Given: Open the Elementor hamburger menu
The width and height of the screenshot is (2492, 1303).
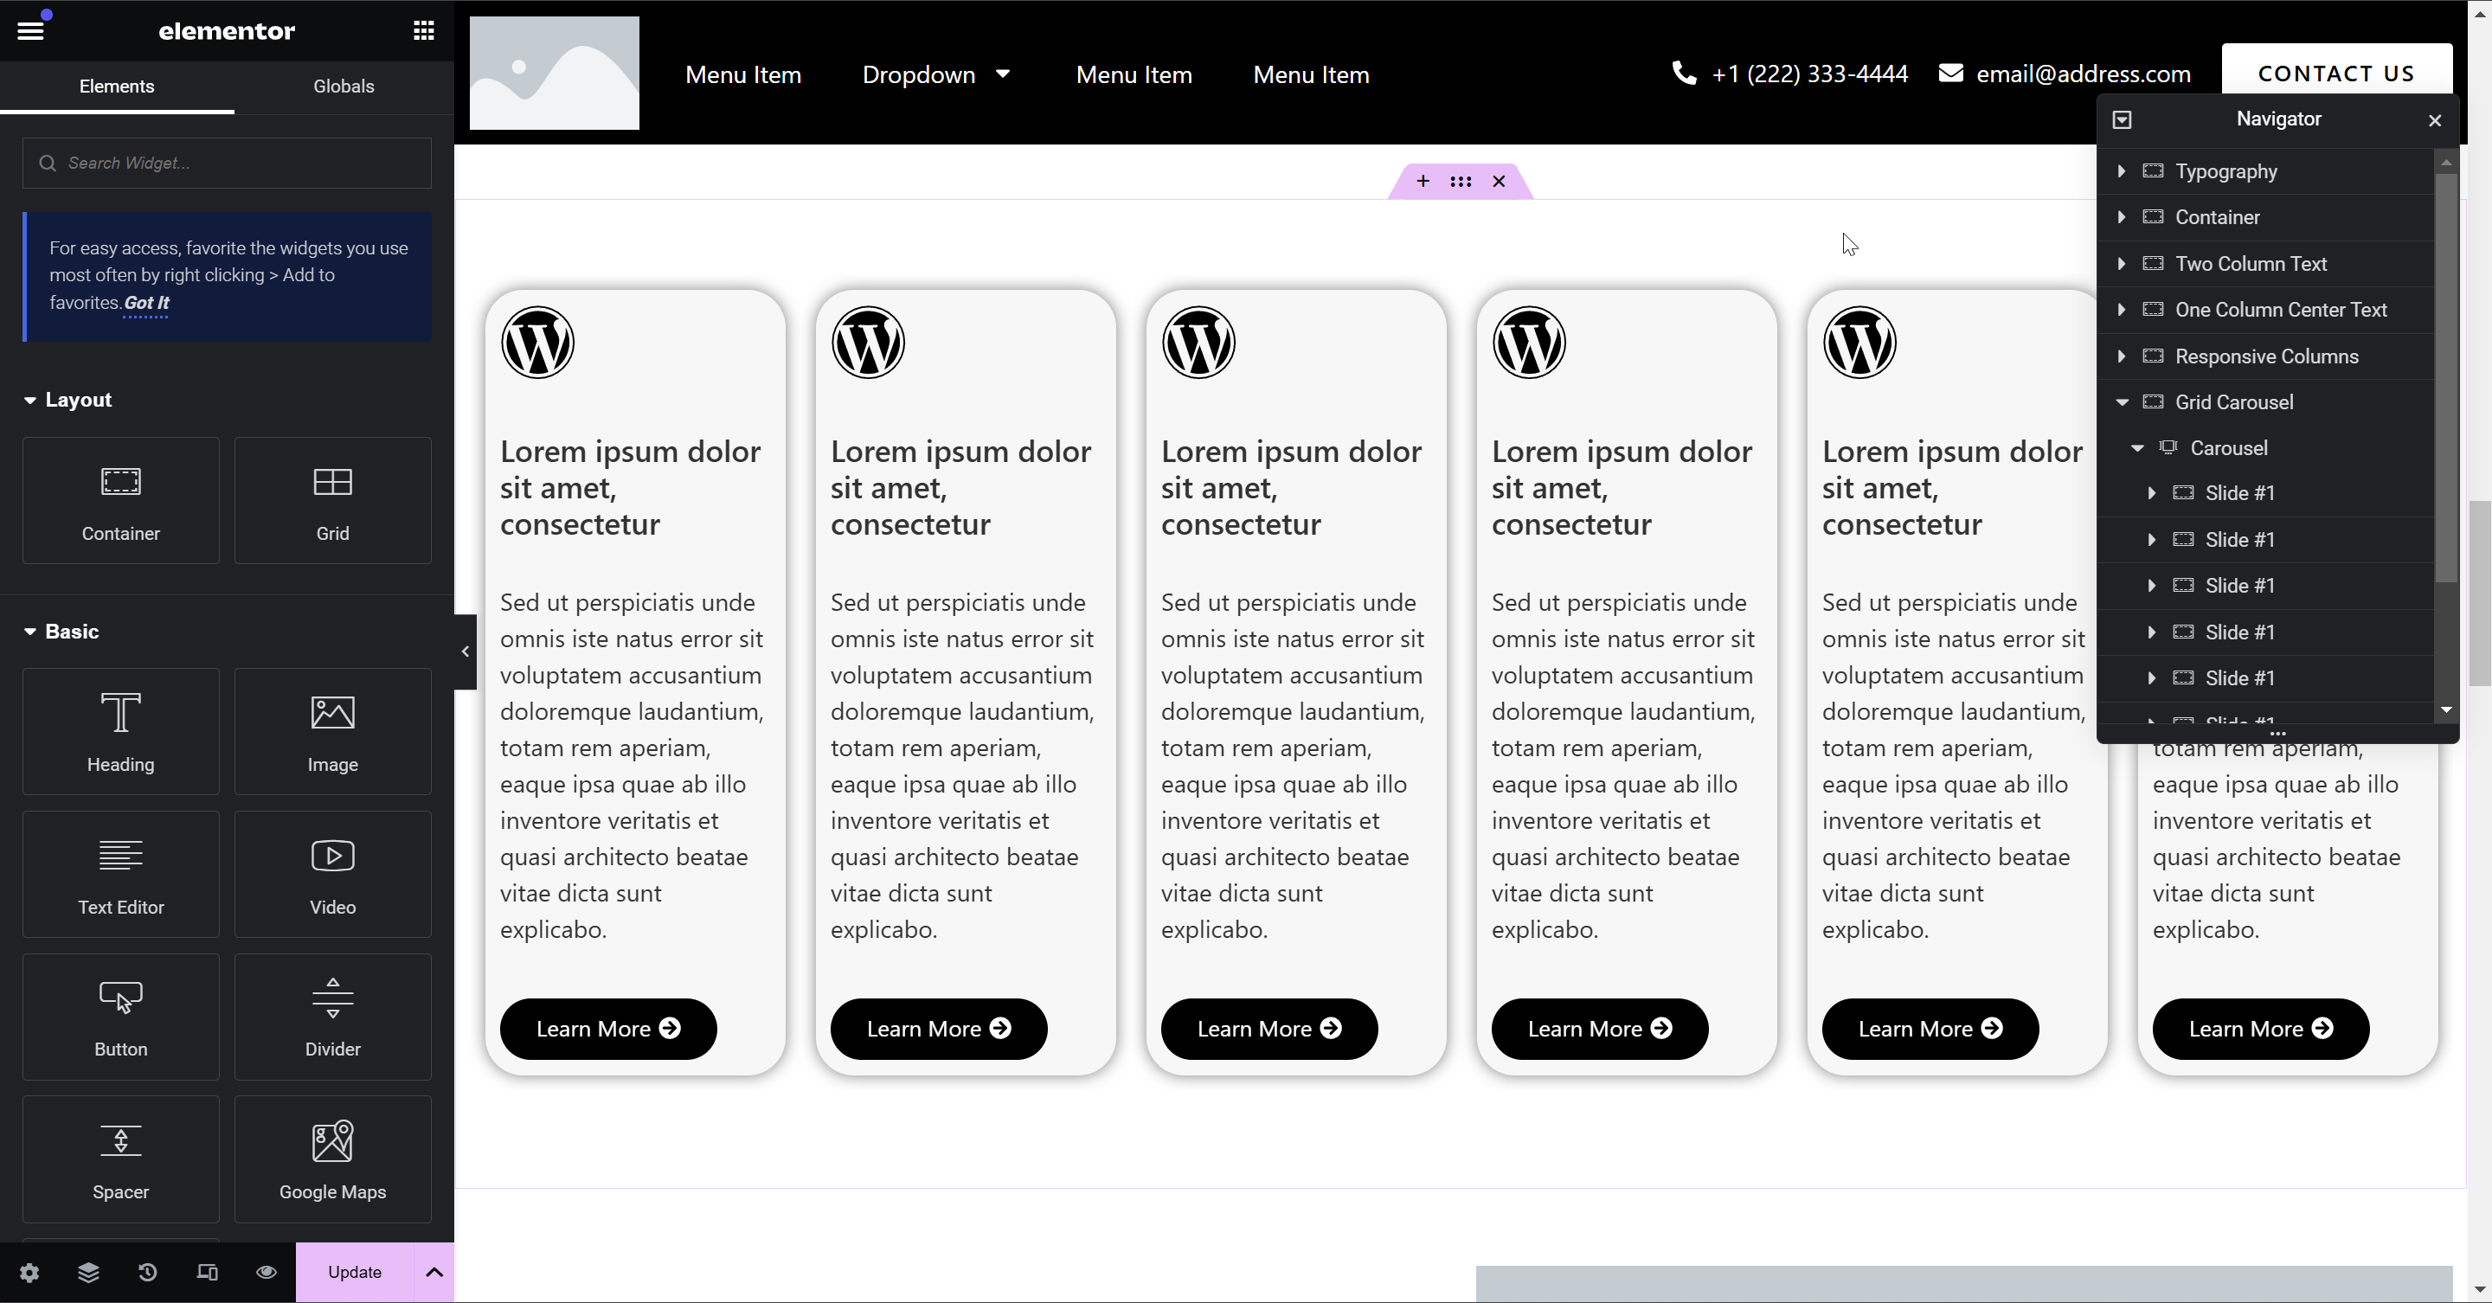Looking at the screenshot, I should pyautogui.click(x=30, y=30).
